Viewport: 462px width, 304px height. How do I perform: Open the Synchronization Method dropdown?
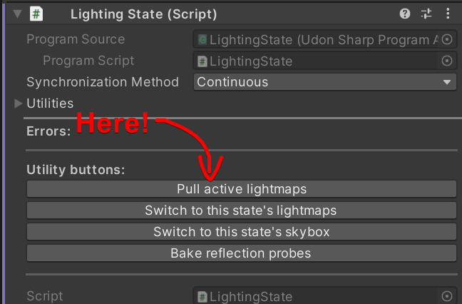[324, 82]
